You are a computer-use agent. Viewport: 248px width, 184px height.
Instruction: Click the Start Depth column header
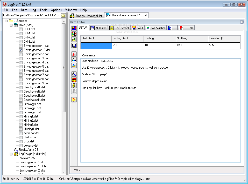pyautogui.click(x=96, y=39)
